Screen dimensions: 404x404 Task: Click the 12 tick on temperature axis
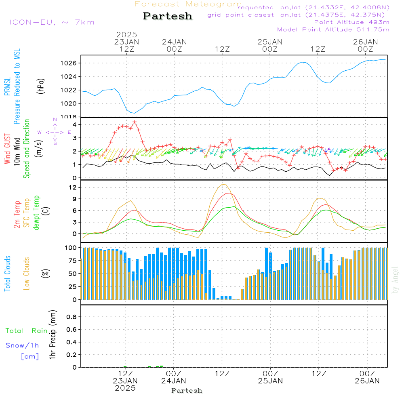coord(73,187)
